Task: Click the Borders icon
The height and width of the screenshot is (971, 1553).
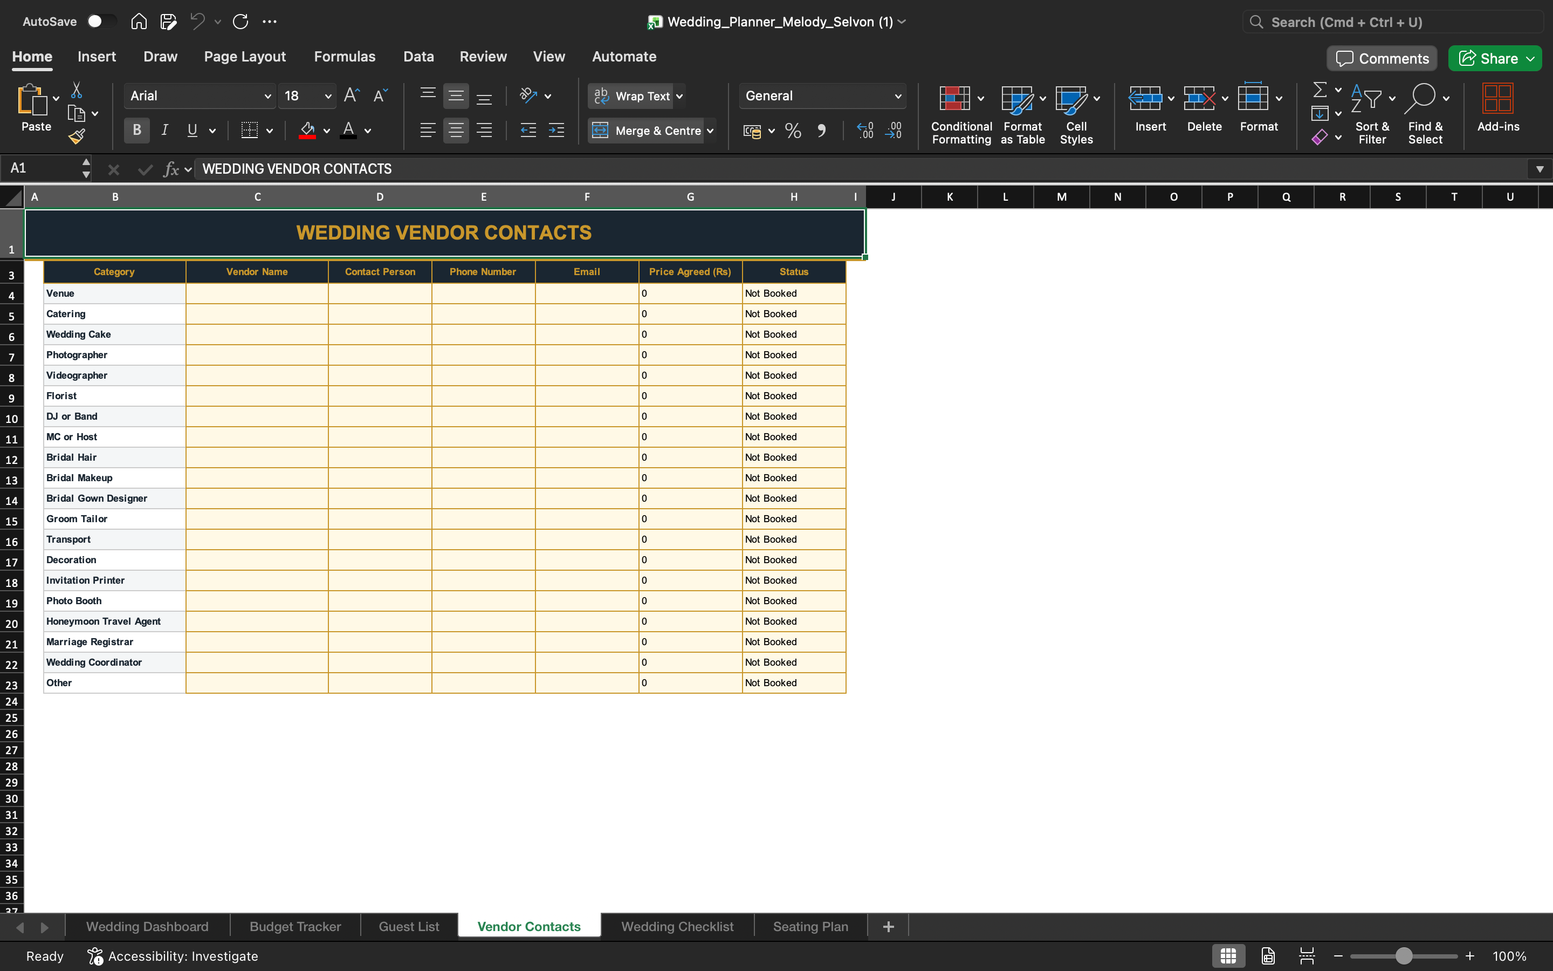Action: (x=249, y=131)
